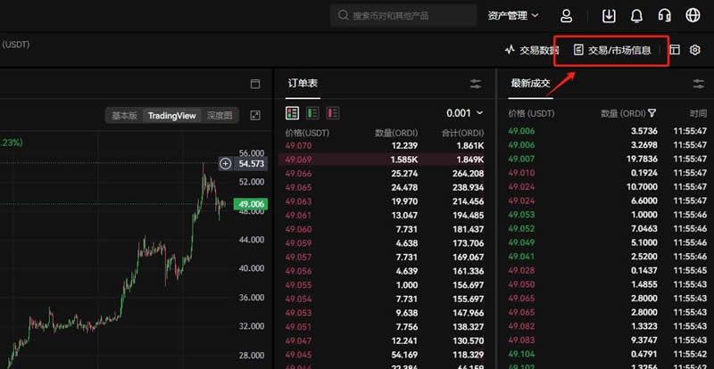Click the globe language icon

click(693, 15)
